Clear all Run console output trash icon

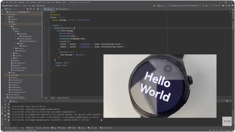click(x=9, y=120)
